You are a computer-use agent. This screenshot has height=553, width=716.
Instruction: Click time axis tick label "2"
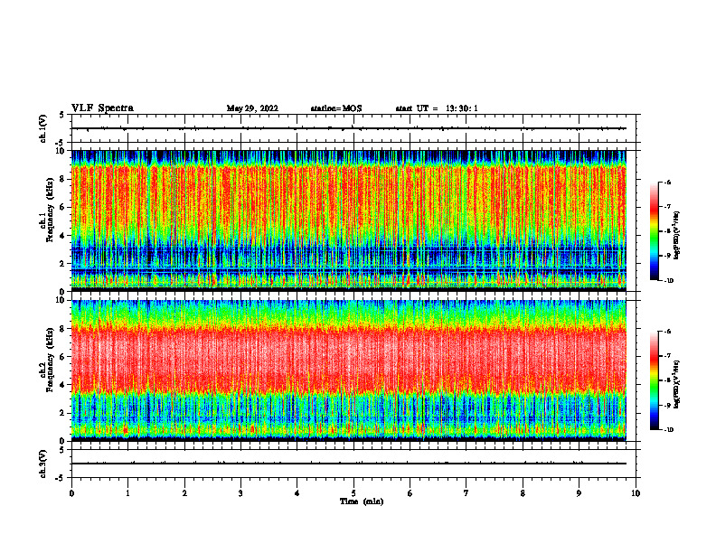coord(184,493)
